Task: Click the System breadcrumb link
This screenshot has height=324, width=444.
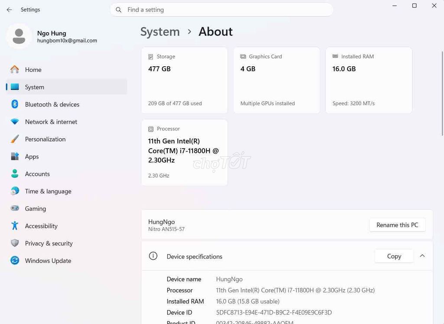Action: pos(160,32)
